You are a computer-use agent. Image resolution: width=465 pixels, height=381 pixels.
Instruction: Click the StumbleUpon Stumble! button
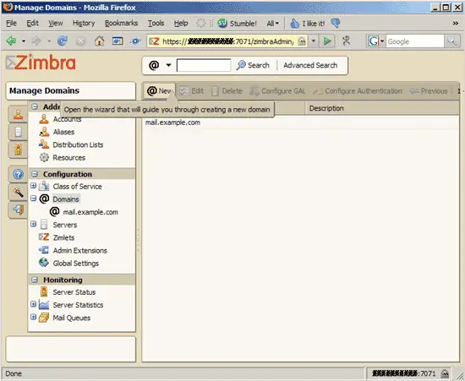tap(238, 23)
